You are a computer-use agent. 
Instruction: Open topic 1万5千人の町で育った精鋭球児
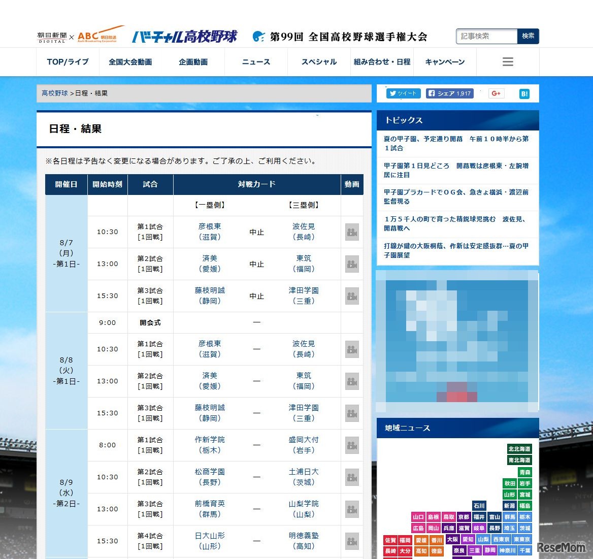click(456, 223)
